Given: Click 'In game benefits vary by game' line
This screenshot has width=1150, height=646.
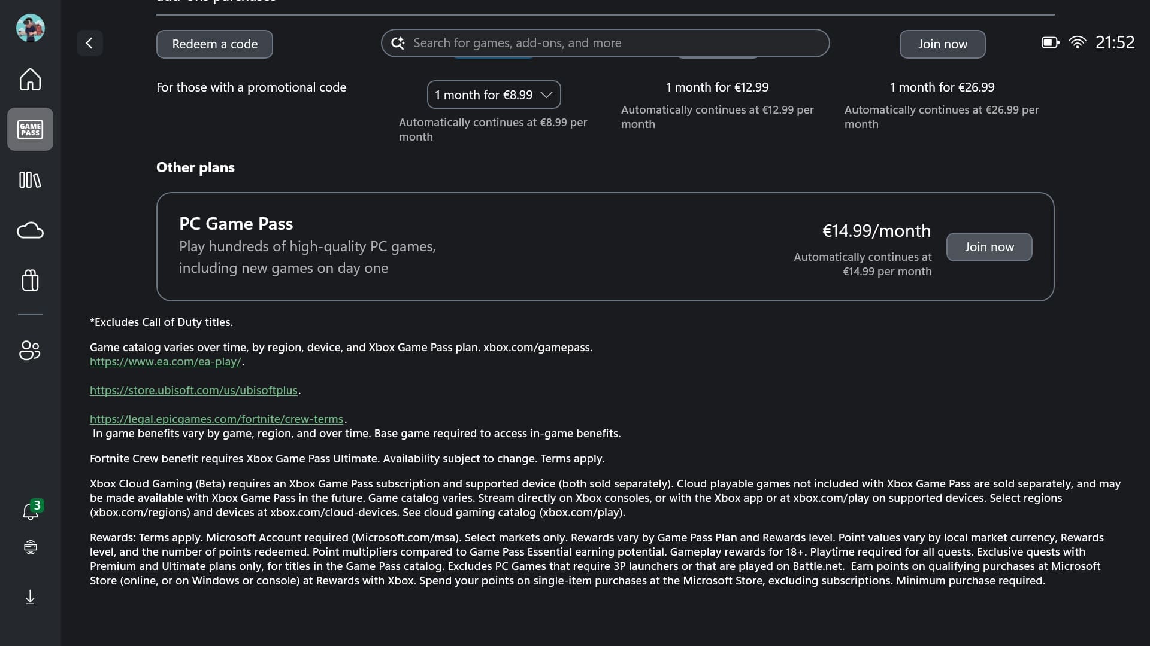Looking at the screenshot, I should 356,434.
